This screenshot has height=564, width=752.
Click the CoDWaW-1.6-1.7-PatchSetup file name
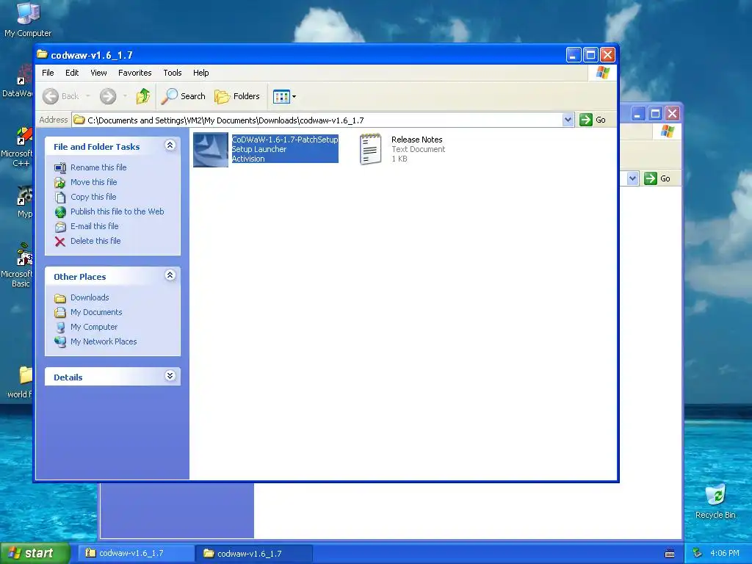tap(285, 140)
